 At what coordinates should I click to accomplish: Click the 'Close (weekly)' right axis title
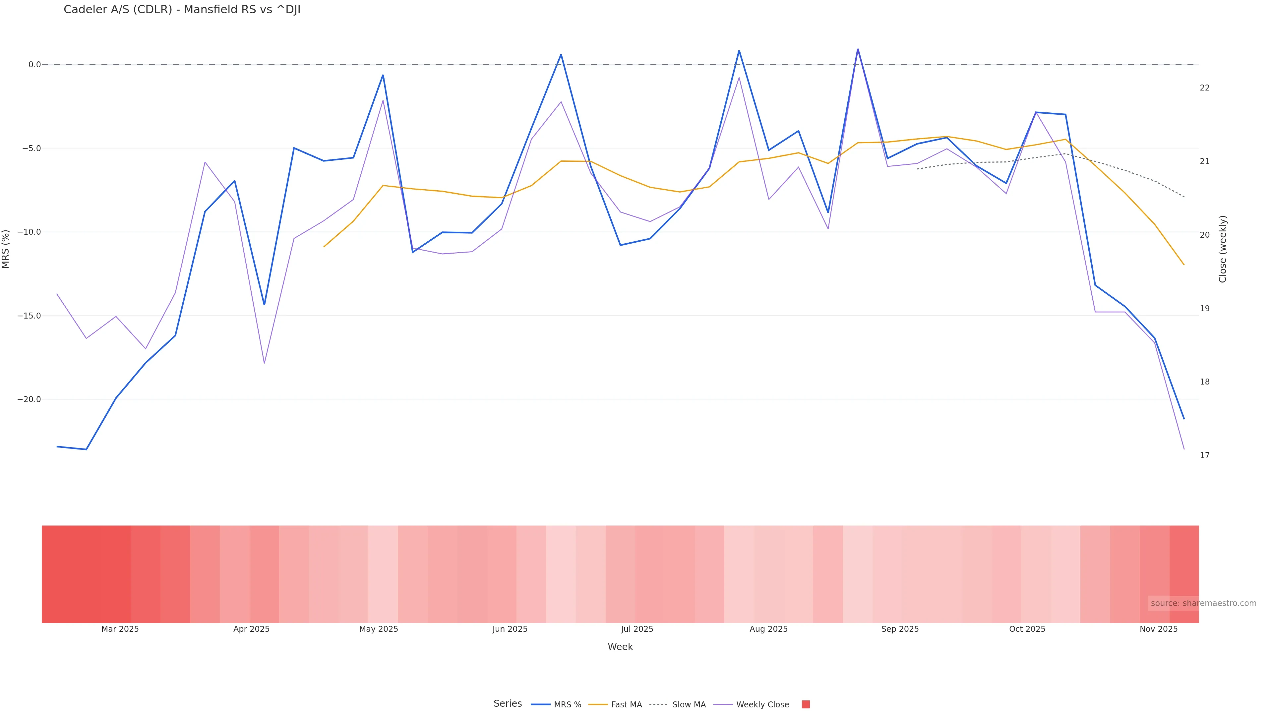[x=1223, y=249]
